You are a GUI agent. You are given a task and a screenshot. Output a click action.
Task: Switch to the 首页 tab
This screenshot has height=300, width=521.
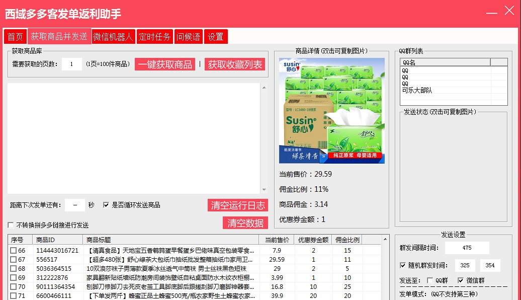(x=15, y=36)
